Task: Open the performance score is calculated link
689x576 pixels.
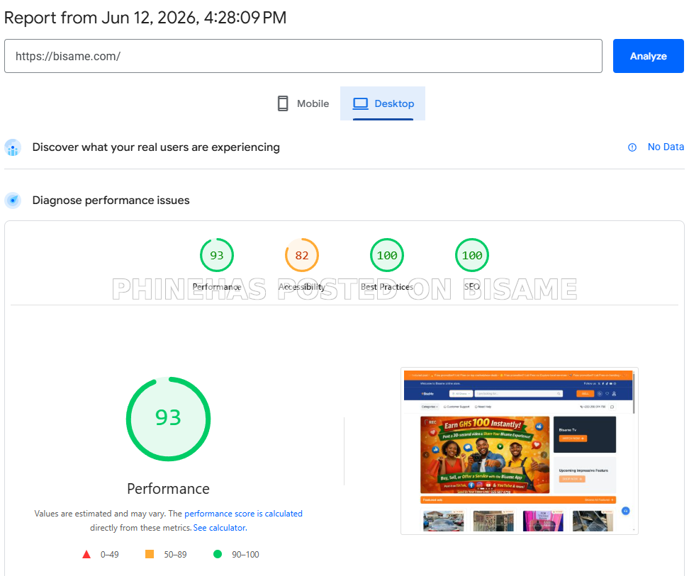Action: [243, 513]
